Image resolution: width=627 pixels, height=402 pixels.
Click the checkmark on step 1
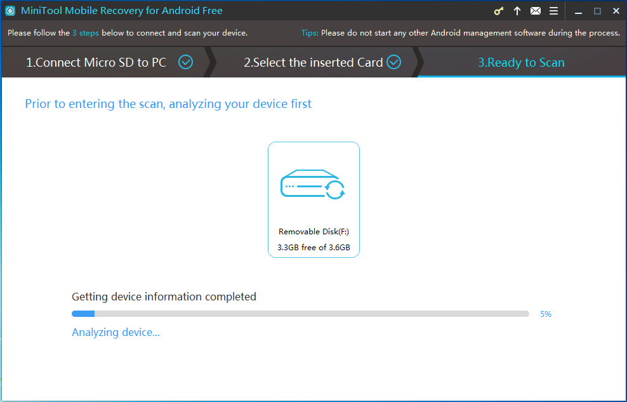click(185, 62)
